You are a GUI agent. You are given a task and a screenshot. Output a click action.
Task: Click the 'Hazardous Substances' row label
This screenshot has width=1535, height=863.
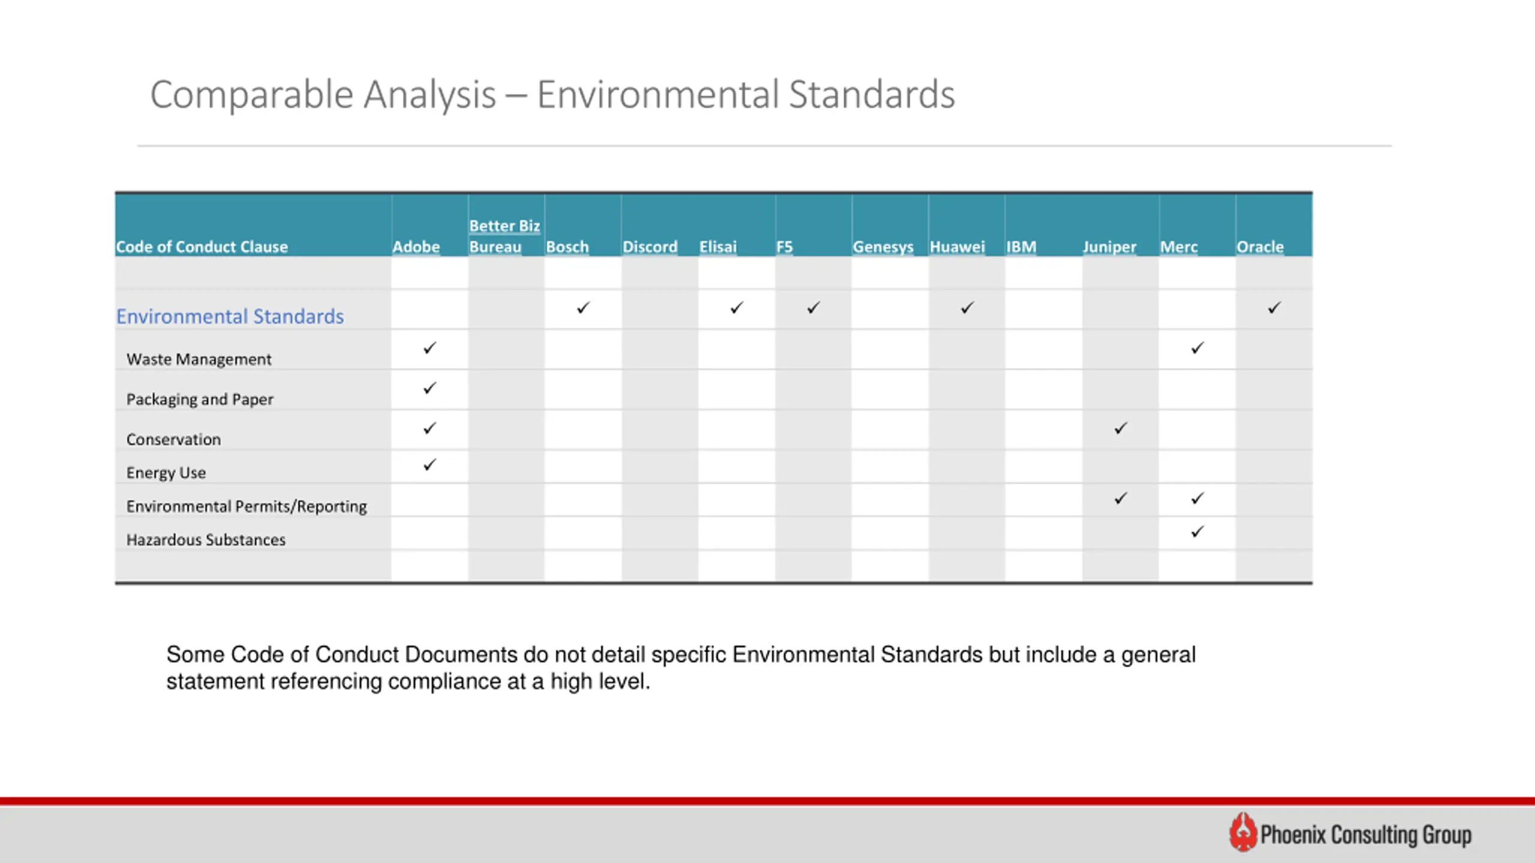pyautogui.click(x=206, y=540)
